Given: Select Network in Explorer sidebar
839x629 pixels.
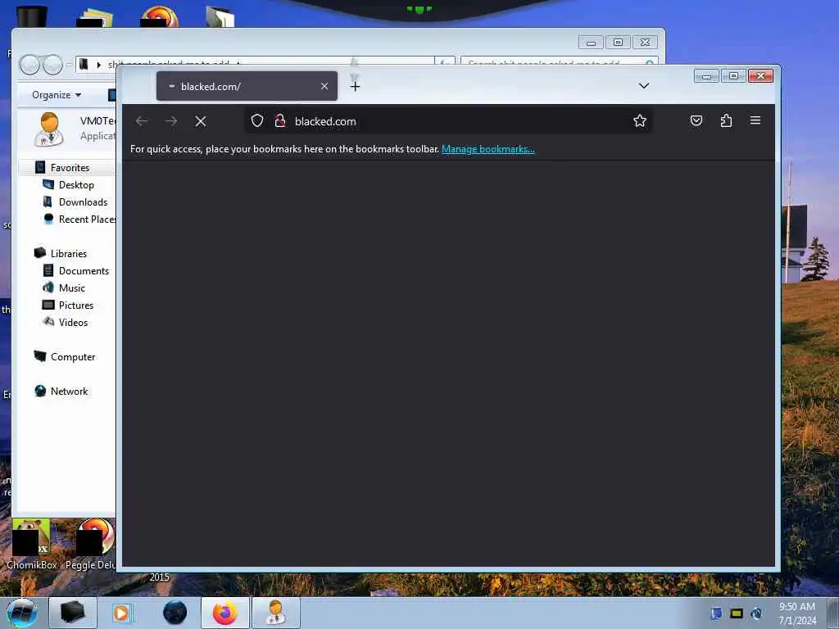Looking at the screenshot, I should [69, 391].
